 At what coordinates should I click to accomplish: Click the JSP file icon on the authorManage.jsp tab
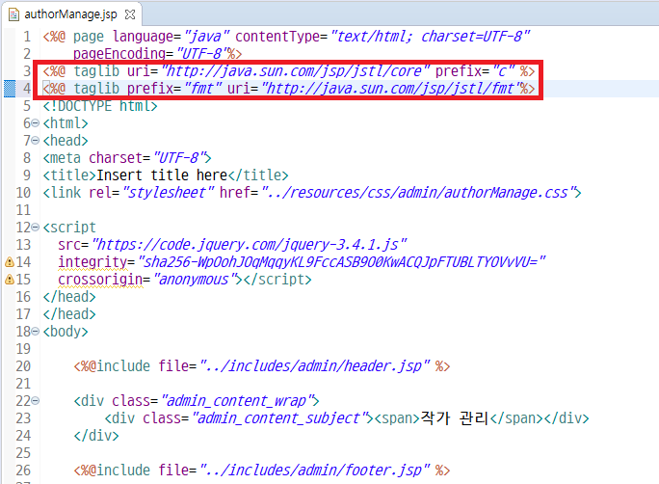coord(13,14)
